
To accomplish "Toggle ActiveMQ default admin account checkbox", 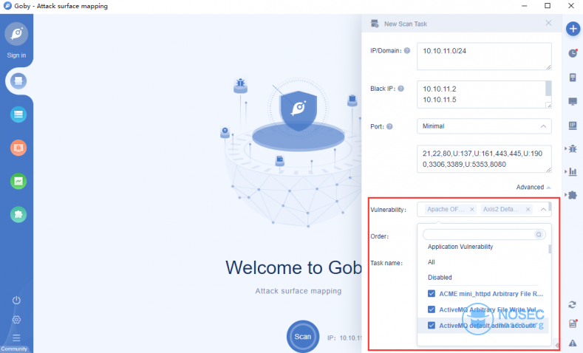I will pyautogui.click(x=432, y=326).
